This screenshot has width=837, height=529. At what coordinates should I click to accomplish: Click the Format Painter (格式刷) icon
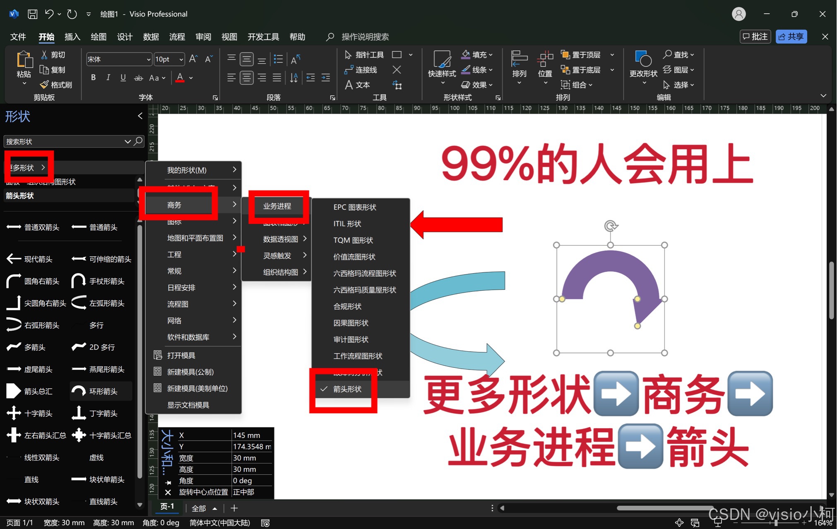(44, 85)
